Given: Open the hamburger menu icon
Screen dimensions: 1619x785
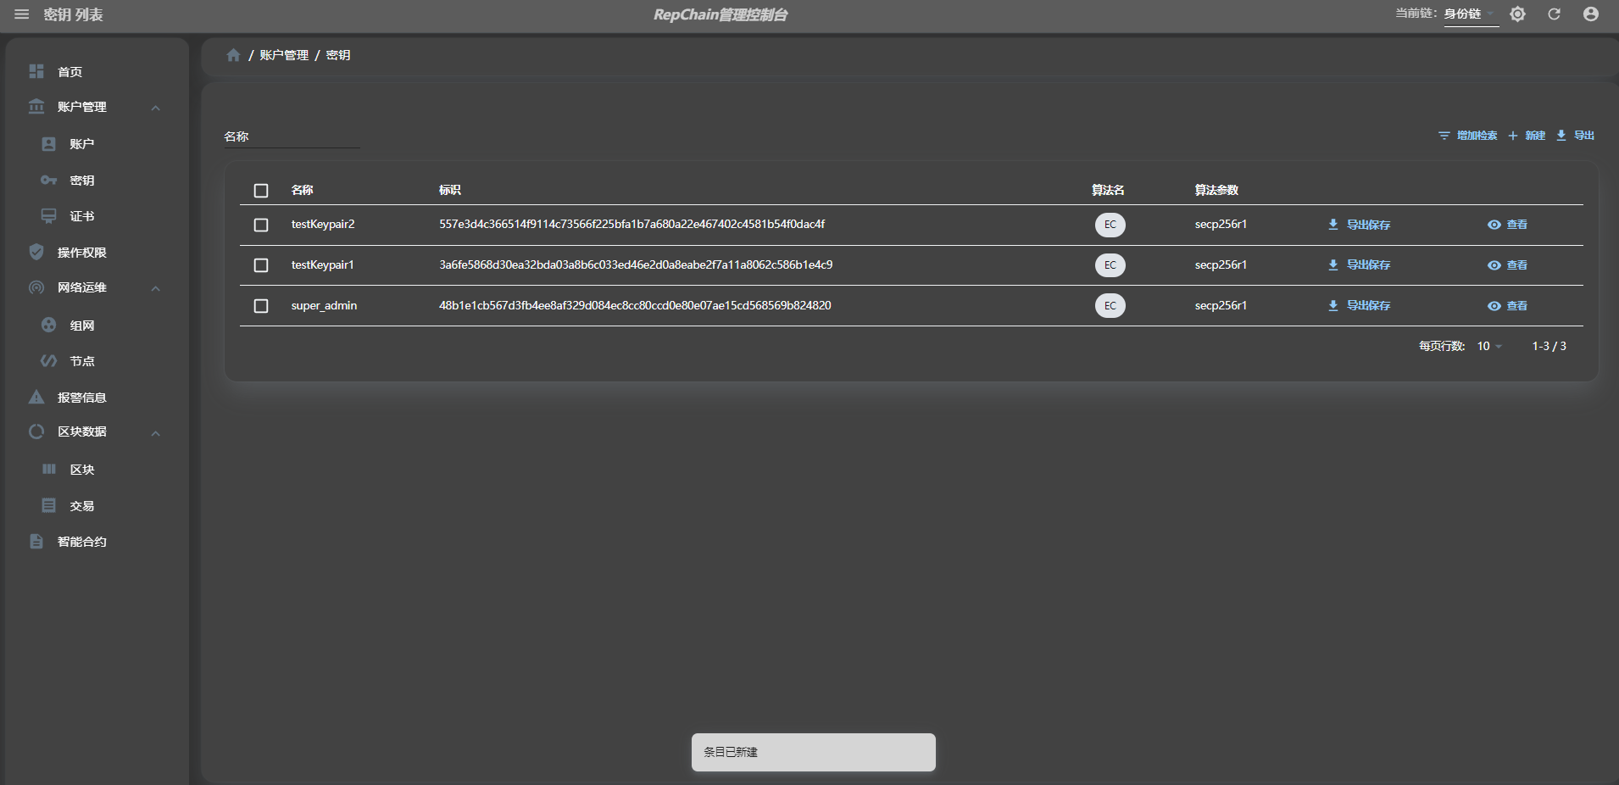Looking at the screenshot, I should coord(22,14).
